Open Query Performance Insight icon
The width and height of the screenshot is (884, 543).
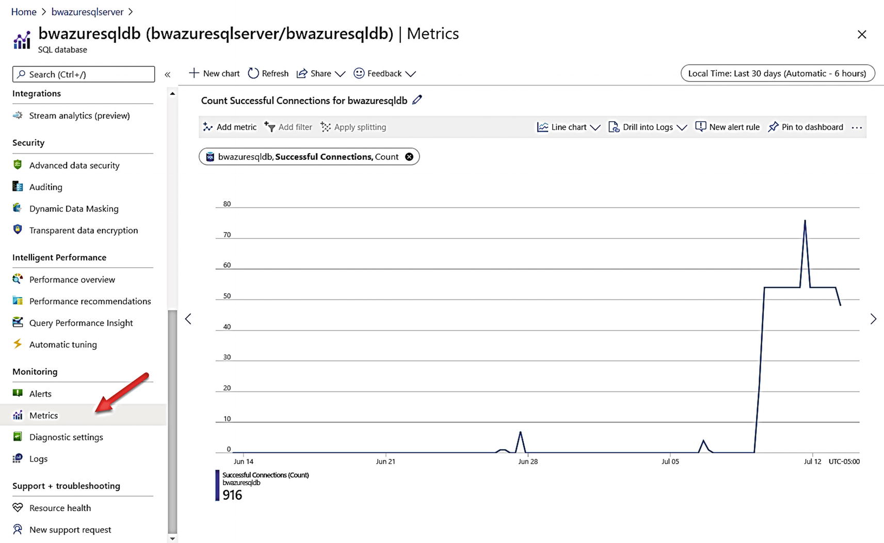click(x=18, y=322)
